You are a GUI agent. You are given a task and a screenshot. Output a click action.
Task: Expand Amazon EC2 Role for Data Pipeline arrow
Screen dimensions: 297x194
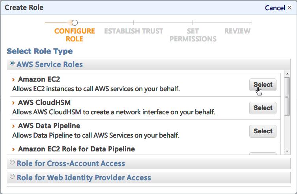click(x=14, y=149)
